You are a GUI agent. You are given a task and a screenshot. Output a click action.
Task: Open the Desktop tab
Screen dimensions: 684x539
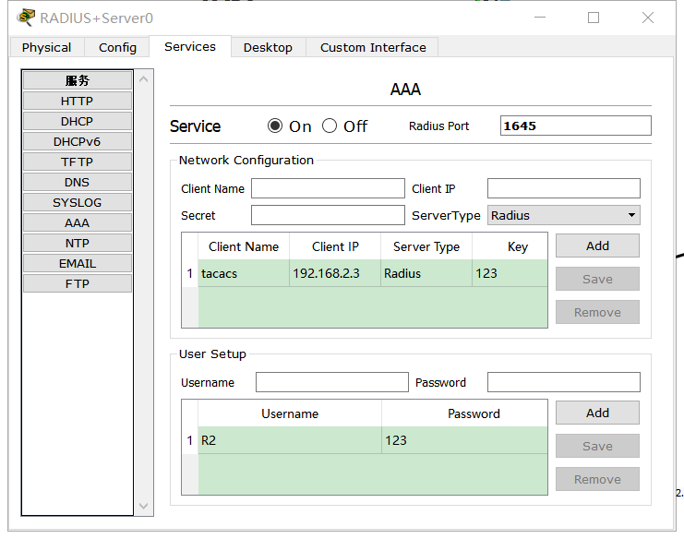point(268,47)
